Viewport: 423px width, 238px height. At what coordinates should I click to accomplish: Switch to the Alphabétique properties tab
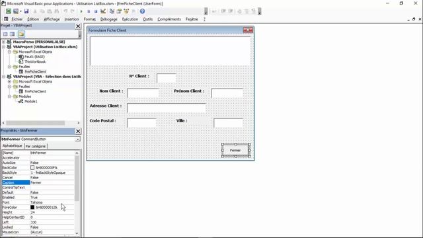tap(12, 145)
